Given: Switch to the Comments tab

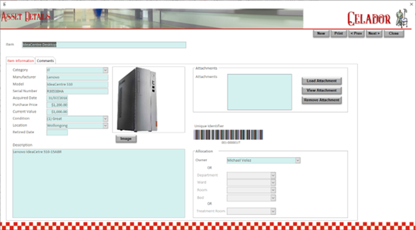Looking at the screenshot, I should (x=46, y=61).
